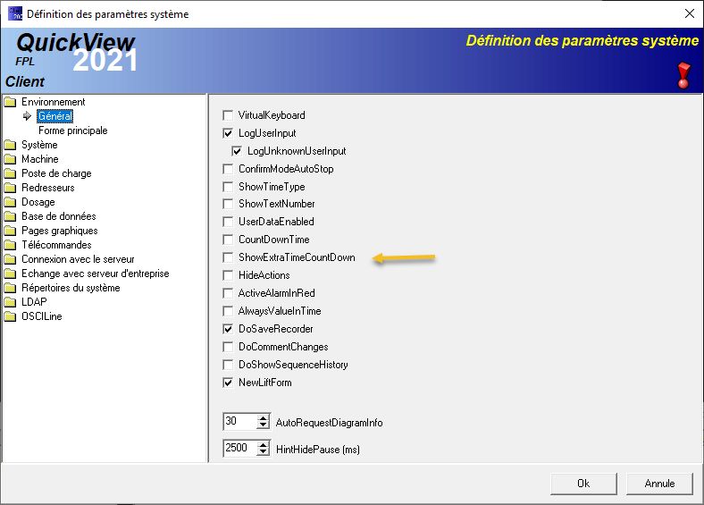Click the Répertoires du système folder icon
The image size is (704, 505).
pyautogui.click(x=10, y=288)
